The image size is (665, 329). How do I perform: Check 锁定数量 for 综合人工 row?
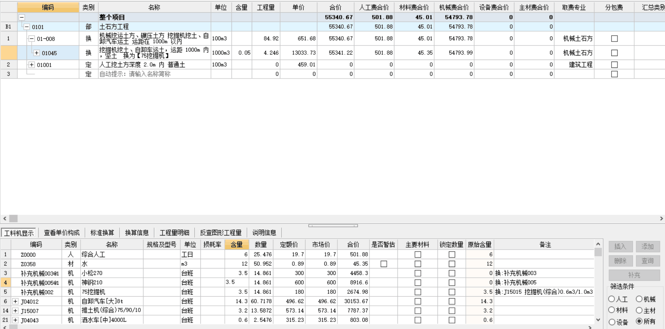[452, 255]
